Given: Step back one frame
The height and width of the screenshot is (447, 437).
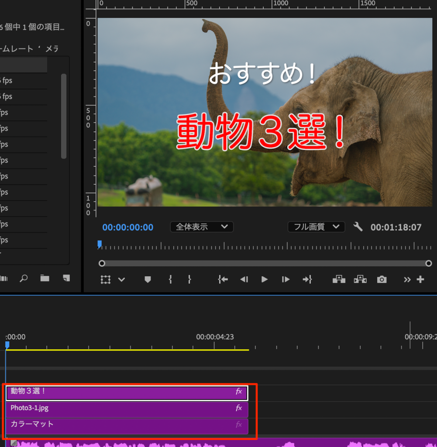Looking at the screenshot, I should [244, 279].
